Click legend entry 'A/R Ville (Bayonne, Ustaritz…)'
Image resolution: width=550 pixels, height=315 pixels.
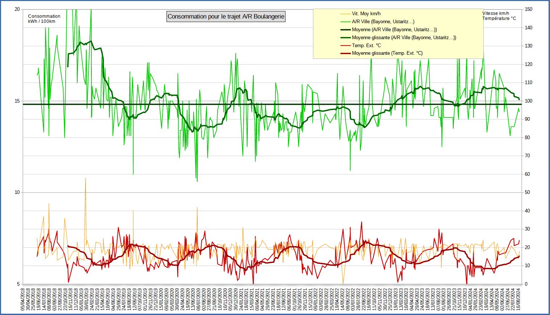coord(383,22)
